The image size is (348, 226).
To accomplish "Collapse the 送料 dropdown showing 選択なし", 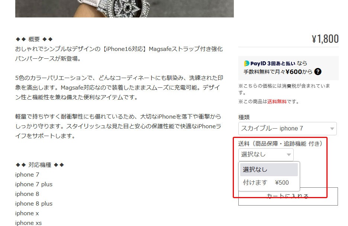I will pyautogui.click(x=266, y=155).
